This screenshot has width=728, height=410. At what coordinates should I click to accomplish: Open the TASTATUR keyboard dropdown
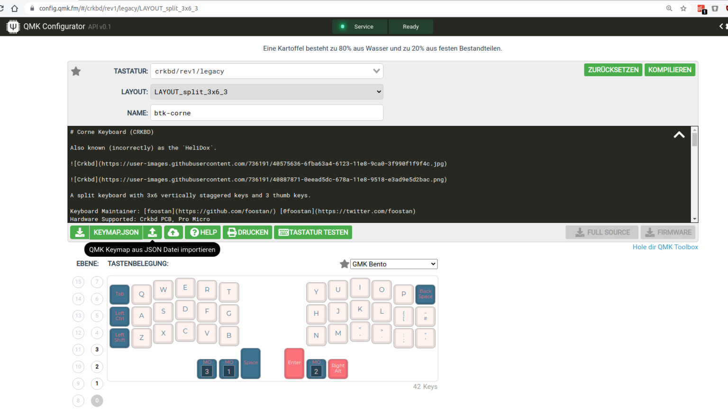[x=266, y=71]
